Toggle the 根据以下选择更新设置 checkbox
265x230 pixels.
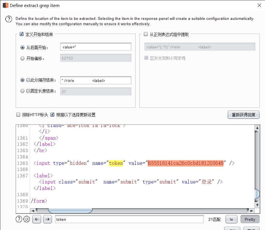[x=52, y=115]
